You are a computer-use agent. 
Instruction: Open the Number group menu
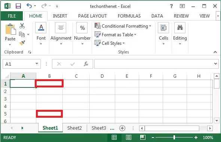pyautogui.click(x=82, y=34)
